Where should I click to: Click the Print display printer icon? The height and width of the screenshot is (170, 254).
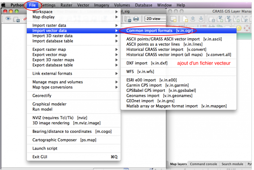pyautogui.click(x=136, y=19)
